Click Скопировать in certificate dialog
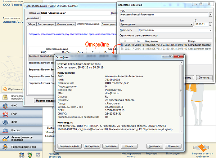The image size is (216, 158). [x=91, y=146]
